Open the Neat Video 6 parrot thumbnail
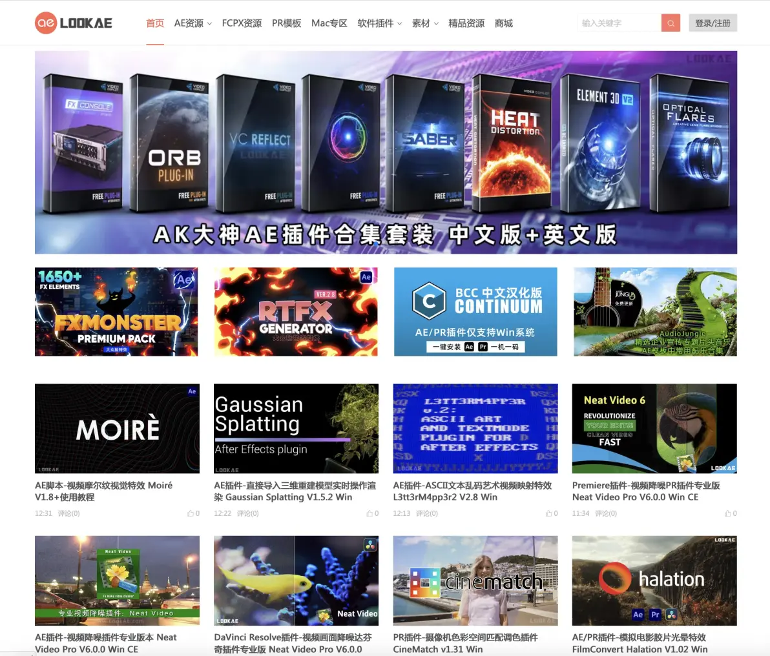Viewport: 770px width, 656px height. point(654,429)
